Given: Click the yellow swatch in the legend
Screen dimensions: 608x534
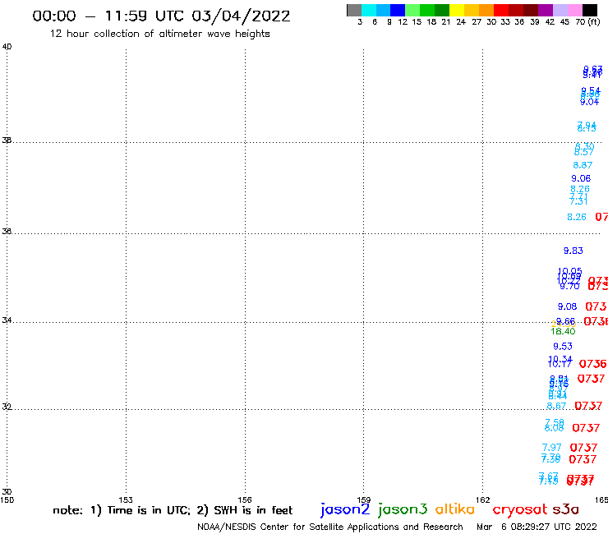Looking at the screenshot, I should coord(457,10).
